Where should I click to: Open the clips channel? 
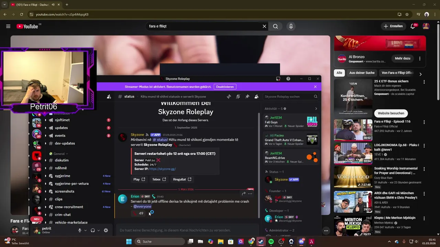pos(79,199)
